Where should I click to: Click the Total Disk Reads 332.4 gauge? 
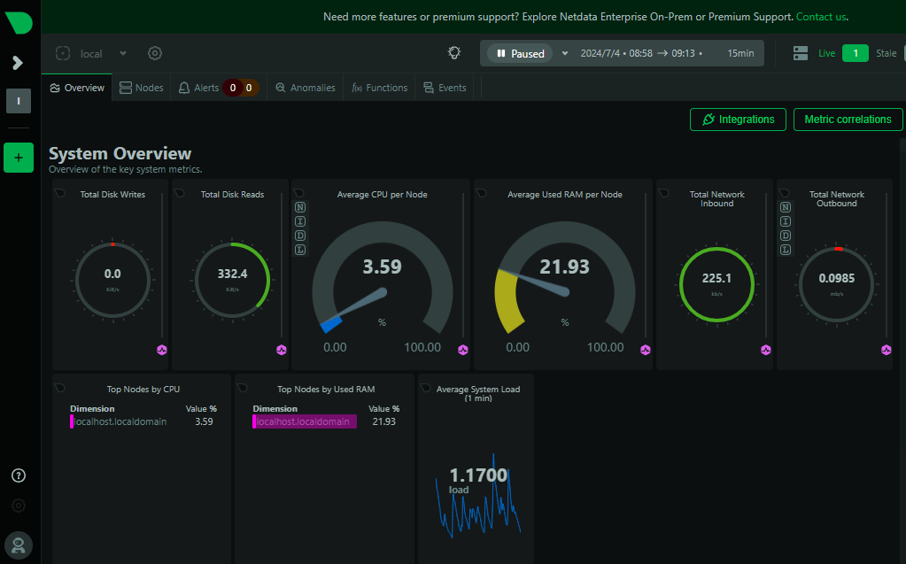click(x=232, y=281)
